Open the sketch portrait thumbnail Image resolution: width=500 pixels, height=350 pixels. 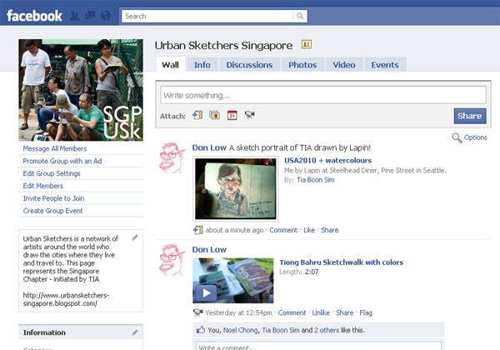click(x=236, y=188)
